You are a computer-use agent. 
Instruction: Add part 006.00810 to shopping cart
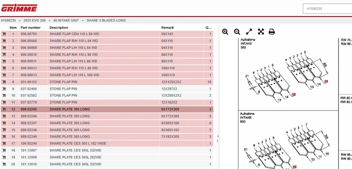coord(4,55)
